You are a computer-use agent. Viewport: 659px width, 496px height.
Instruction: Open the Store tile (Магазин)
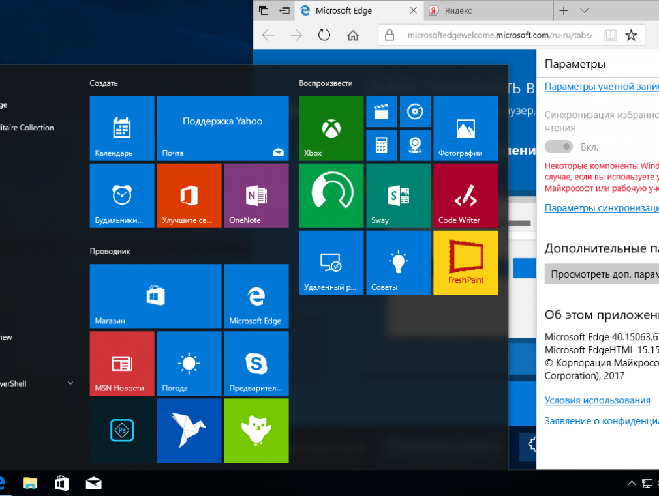click(155, 297)
